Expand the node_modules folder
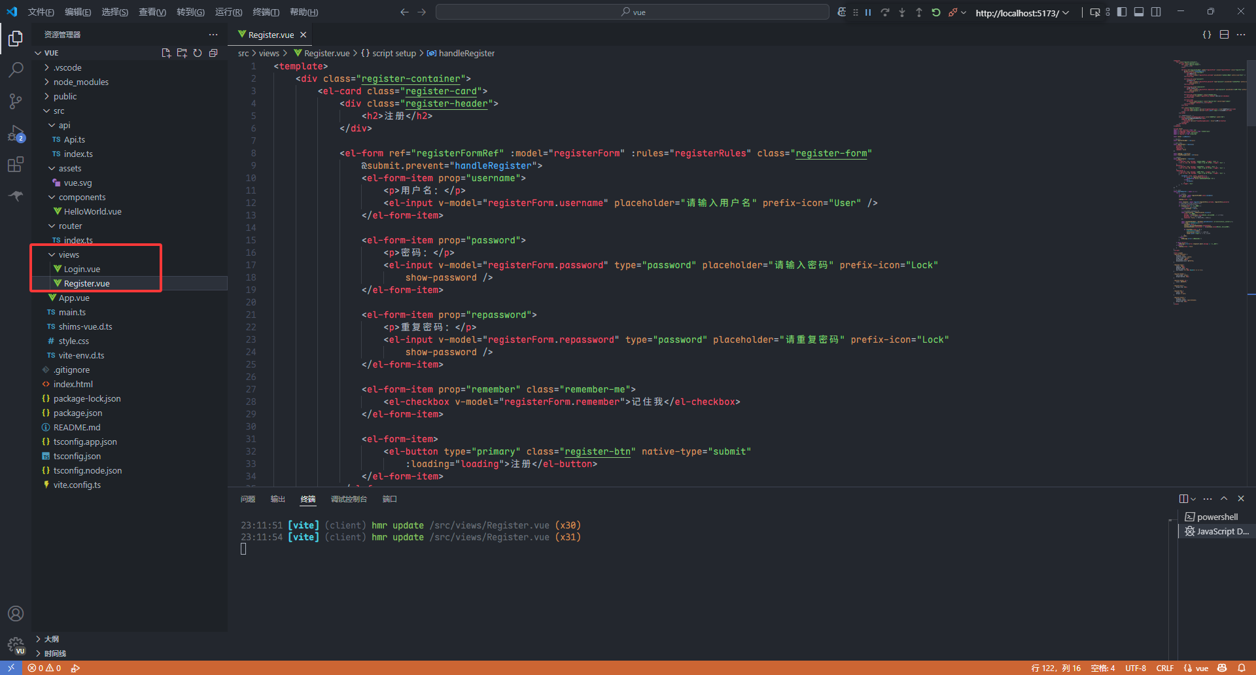This screenshot has width=1256, height=675. [x=80, y=82]
